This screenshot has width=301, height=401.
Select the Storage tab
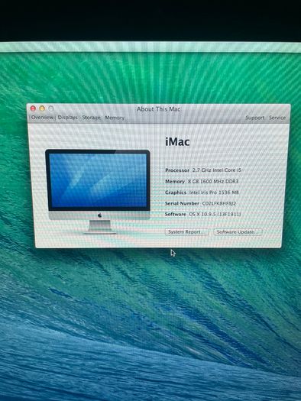tap(92, 118)
